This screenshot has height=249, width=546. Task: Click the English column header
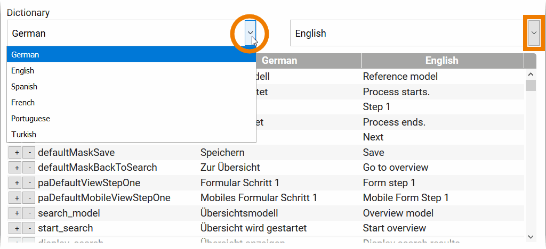coord(441,61)
